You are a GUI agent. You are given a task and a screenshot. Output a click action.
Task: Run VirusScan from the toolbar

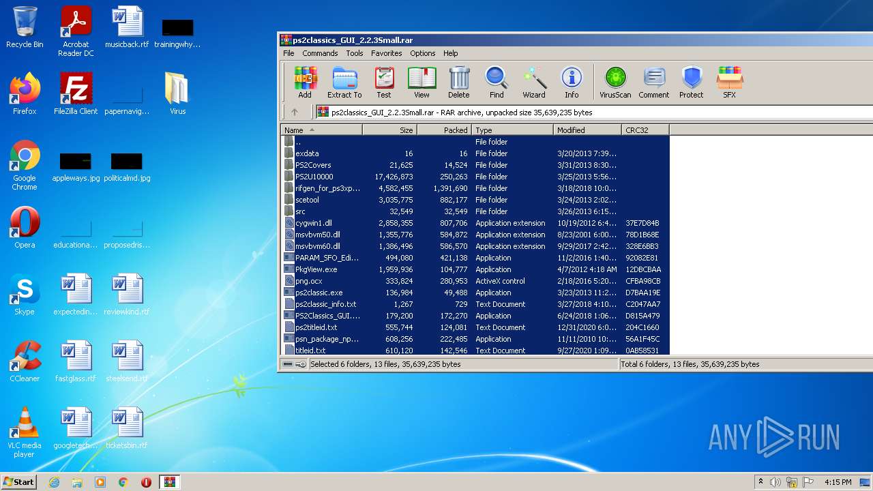615,83
